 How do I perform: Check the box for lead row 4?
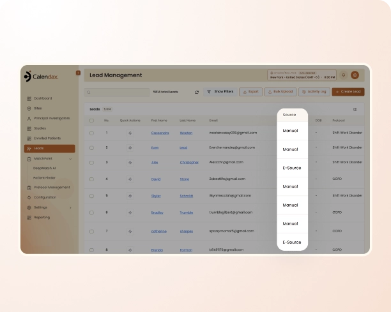tap(92, 179)
